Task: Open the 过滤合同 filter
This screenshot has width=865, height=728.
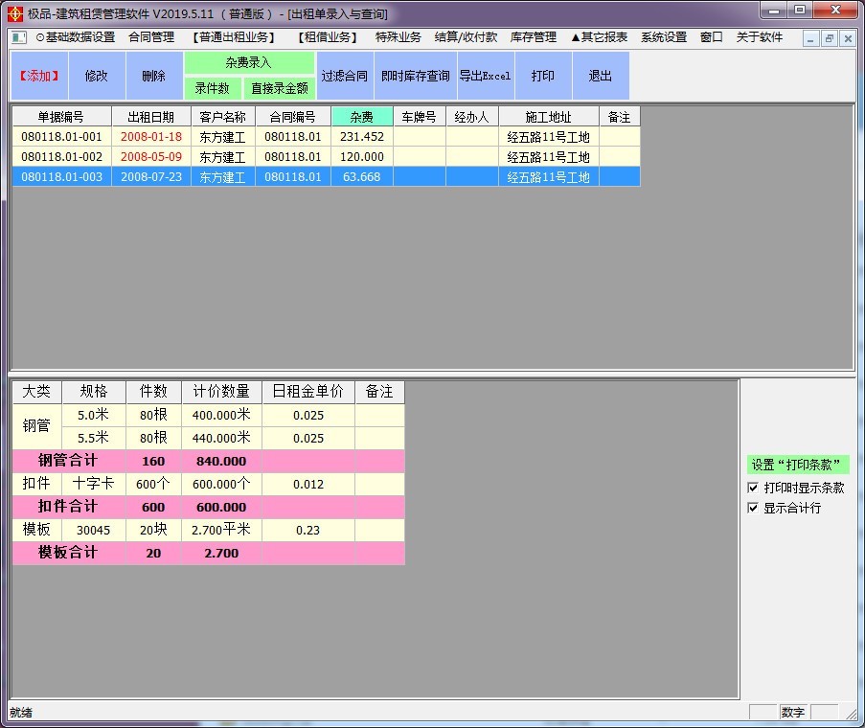Action: point(344,76)
